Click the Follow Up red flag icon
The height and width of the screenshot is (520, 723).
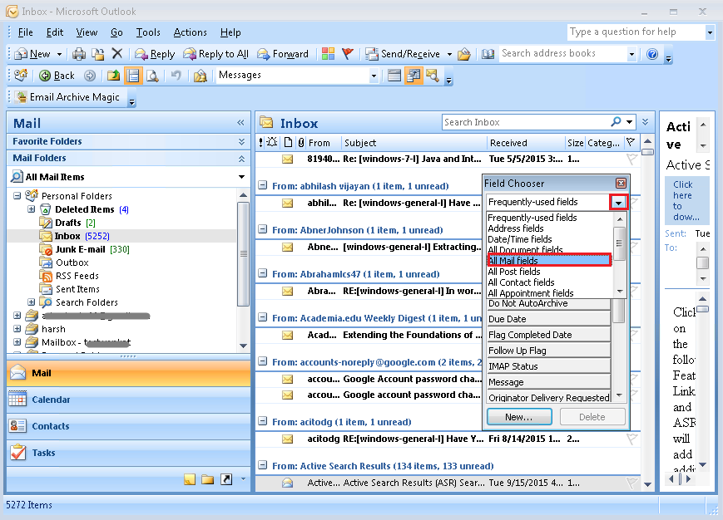(348, 54)
